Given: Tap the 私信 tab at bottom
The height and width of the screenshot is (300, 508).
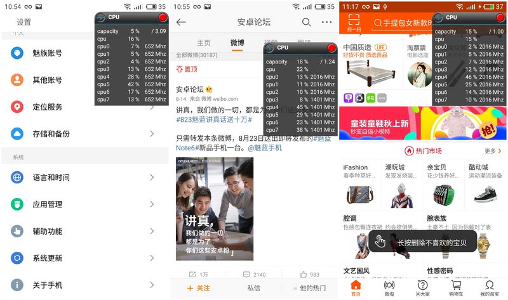Looking at the screenshot, I should [x=253, y=288].
